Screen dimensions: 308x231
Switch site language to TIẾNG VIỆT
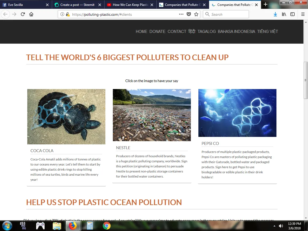pyautogui.click(x=268, y=32)
